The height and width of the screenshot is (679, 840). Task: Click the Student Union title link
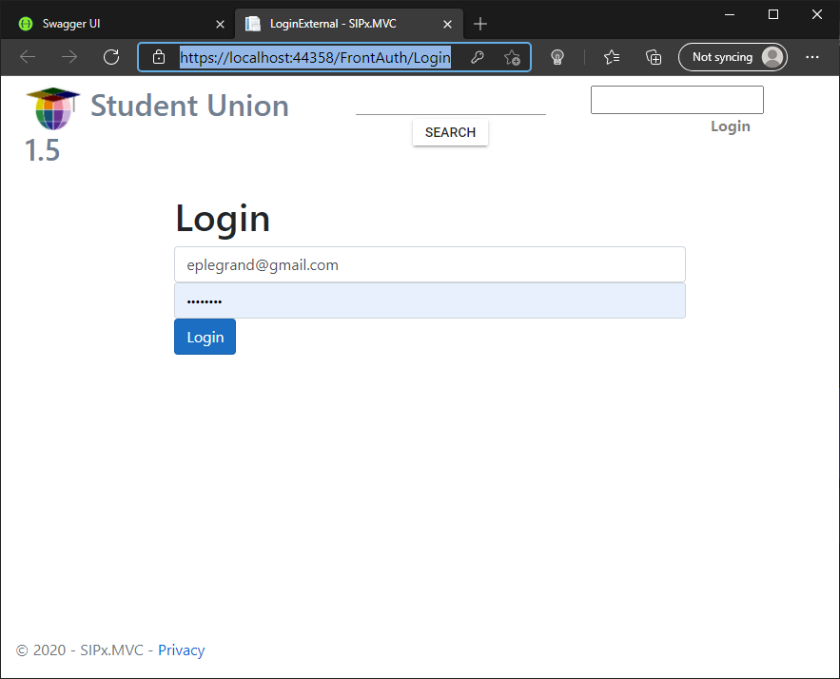pyautogui.click(x=189, y=106)
